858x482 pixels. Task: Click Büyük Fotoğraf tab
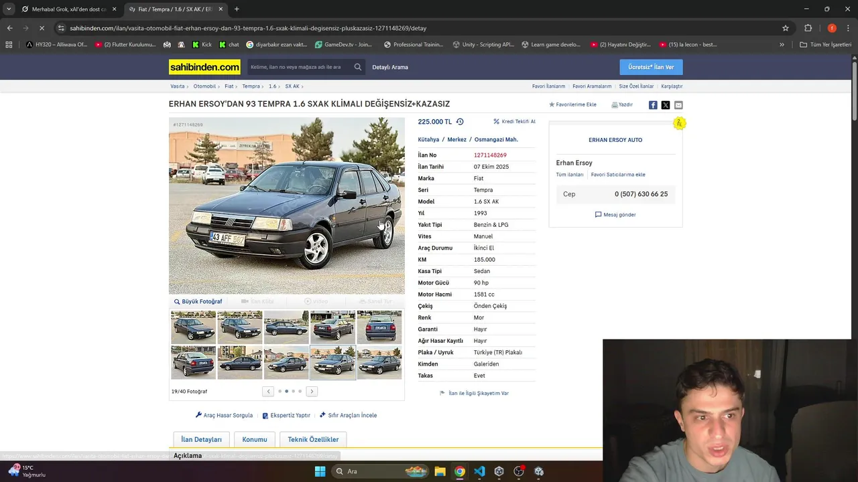point(198,301)
